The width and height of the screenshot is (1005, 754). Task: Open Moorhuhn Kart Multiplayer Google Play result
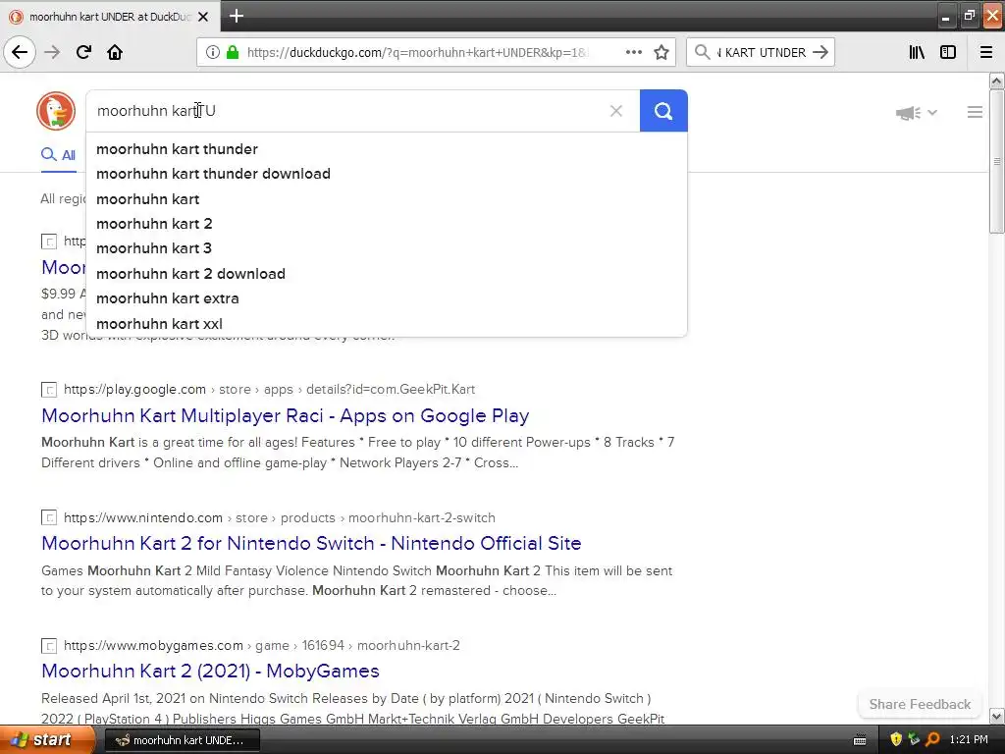pyautogui.click(x=286, y=415)
